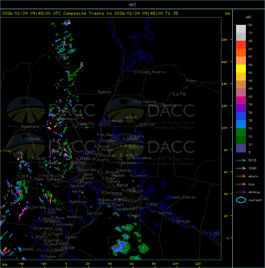The height and width of the screenshot is (268, 265).
Task: Pick the red swatch in dBZ legend
Action: pos(241,45)
